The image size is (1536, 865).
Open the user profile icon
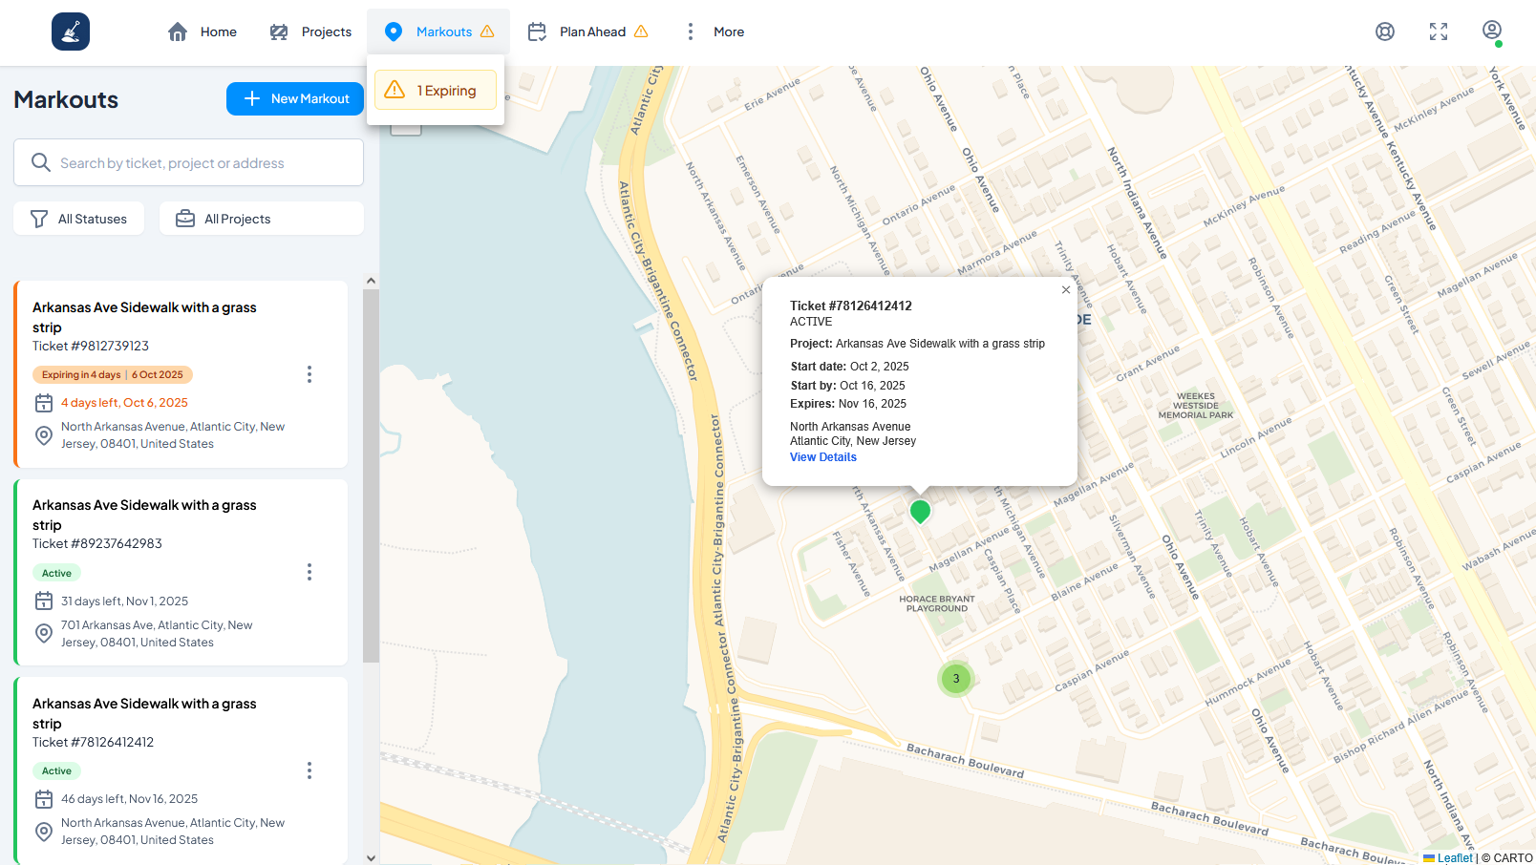(x=1491, y=31)
